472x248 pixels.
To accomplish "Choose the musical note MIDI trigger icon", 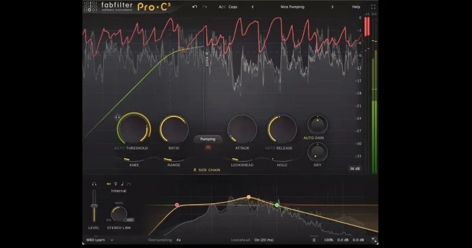I will (x=122, y=184).
